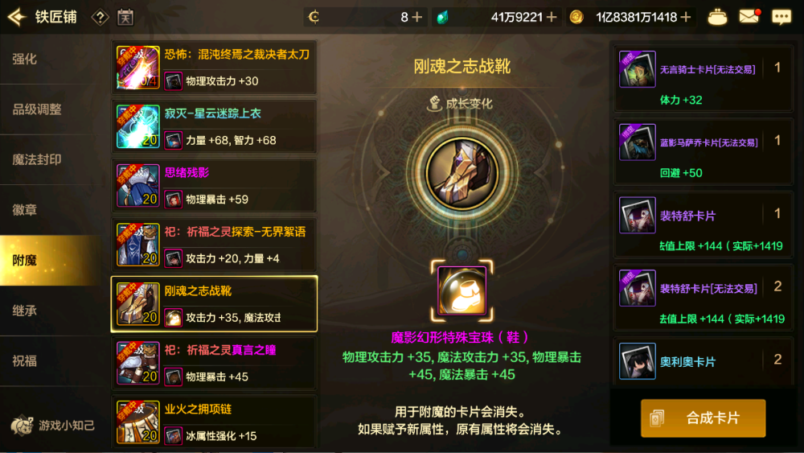This screenshot has width=804, height=453.
Task: Click the plus next to gold coins
Action: [686, 18]
